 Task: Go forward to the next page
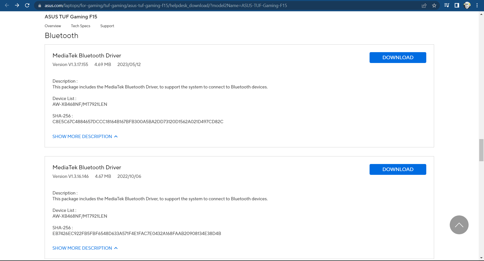(17, 5)
